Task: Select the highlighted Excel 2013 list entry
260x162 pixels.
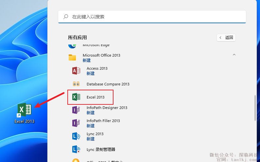Action: click(x=95, y=97)
